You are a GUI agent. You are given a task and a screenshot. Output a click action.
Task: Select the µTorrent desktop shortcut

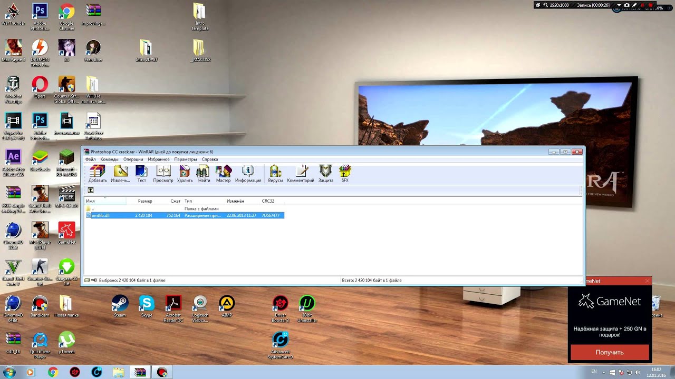(66, 342)
